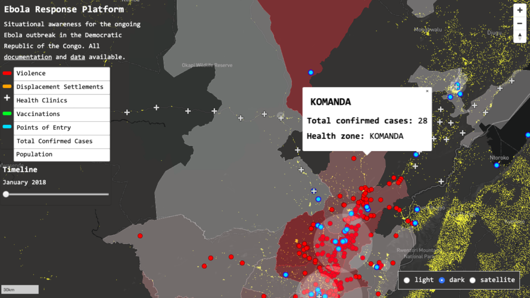Image resolution: width=530 pixels, height=298 pixels.
Task: Toggle the Health Clinics layer button
Action: [62, 101]
